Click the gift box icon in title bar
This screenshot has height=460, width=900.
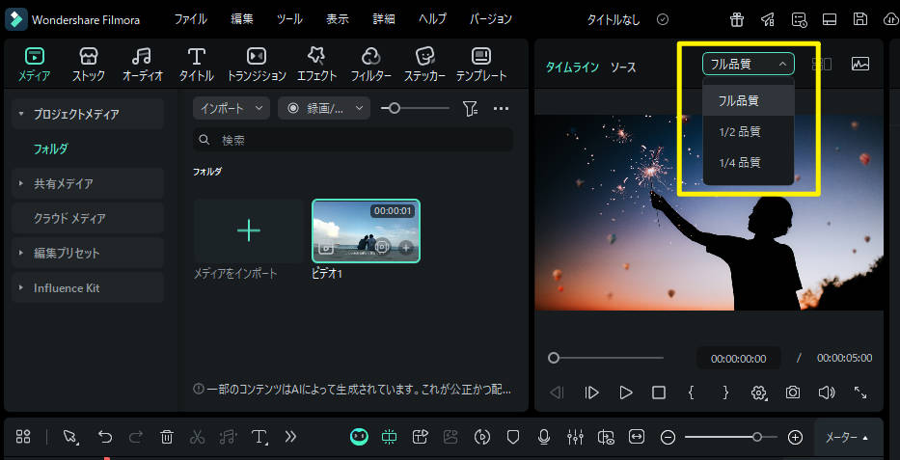click(736, 19)
